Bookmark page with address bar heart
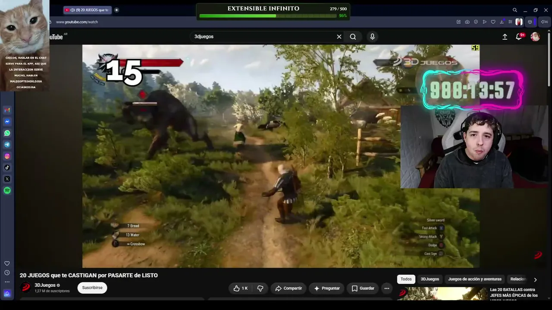 pos(493,22)
